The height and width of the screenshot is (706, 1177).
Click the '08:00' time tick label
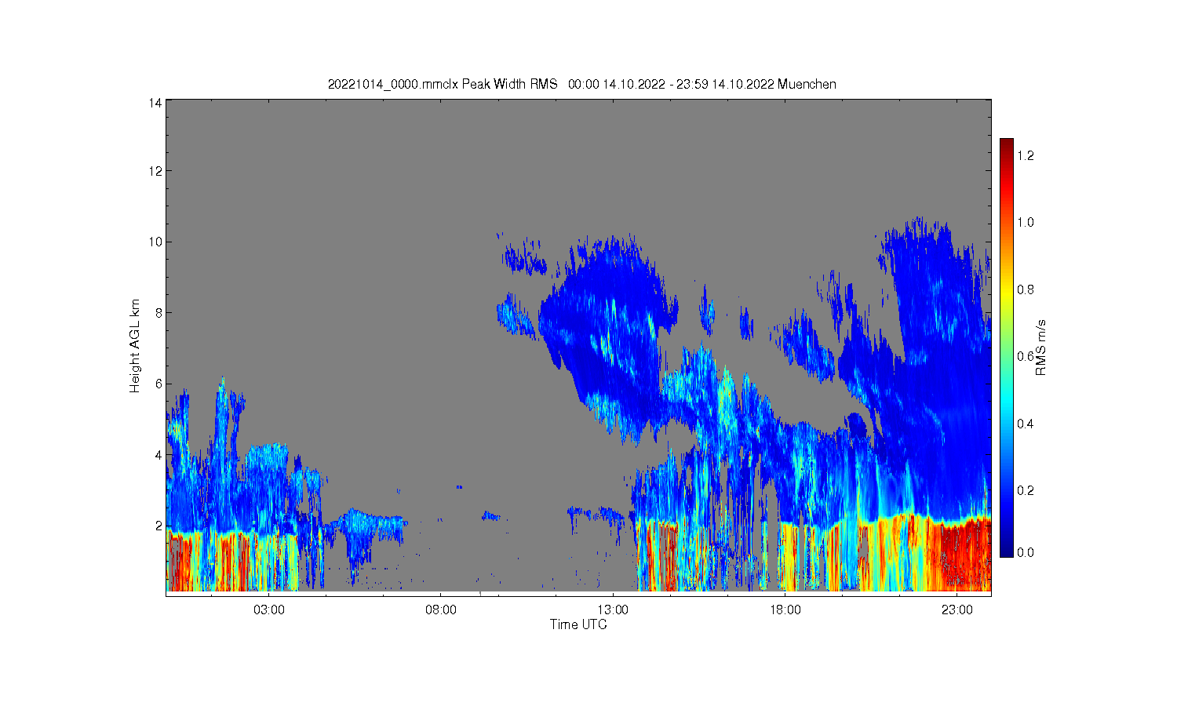[x=441, y=610]
